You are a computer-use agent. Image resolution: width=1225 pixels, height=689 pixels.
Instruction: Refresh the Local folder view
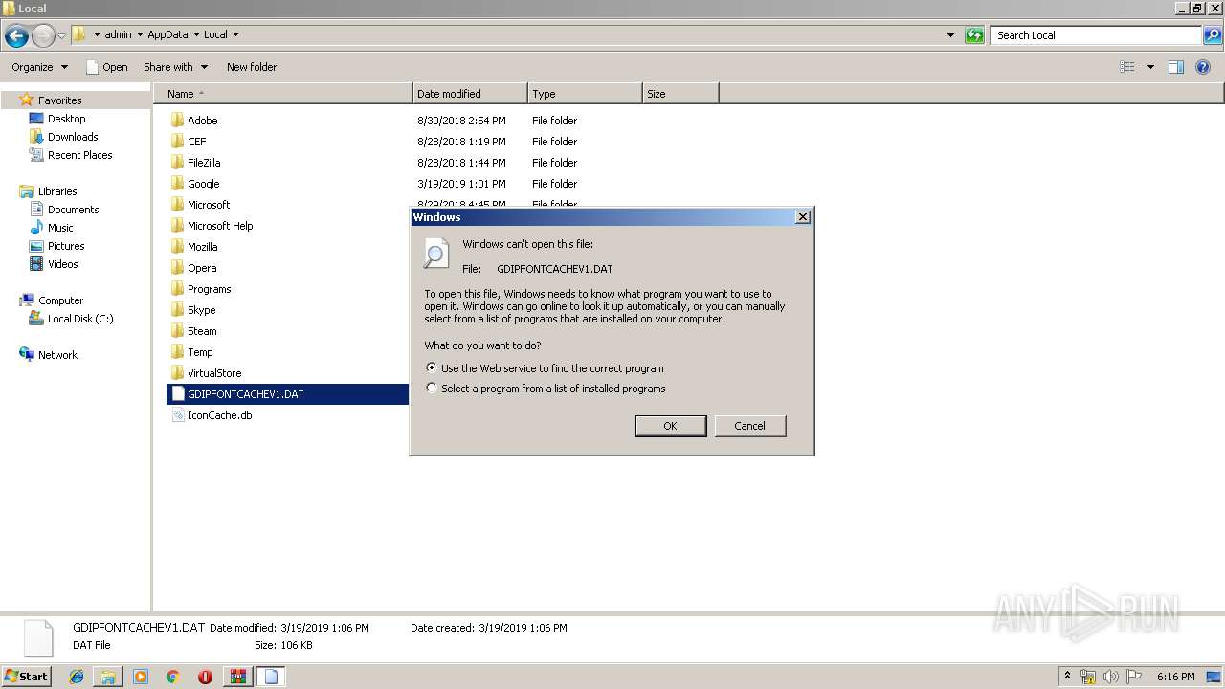[x=974, y=35]
